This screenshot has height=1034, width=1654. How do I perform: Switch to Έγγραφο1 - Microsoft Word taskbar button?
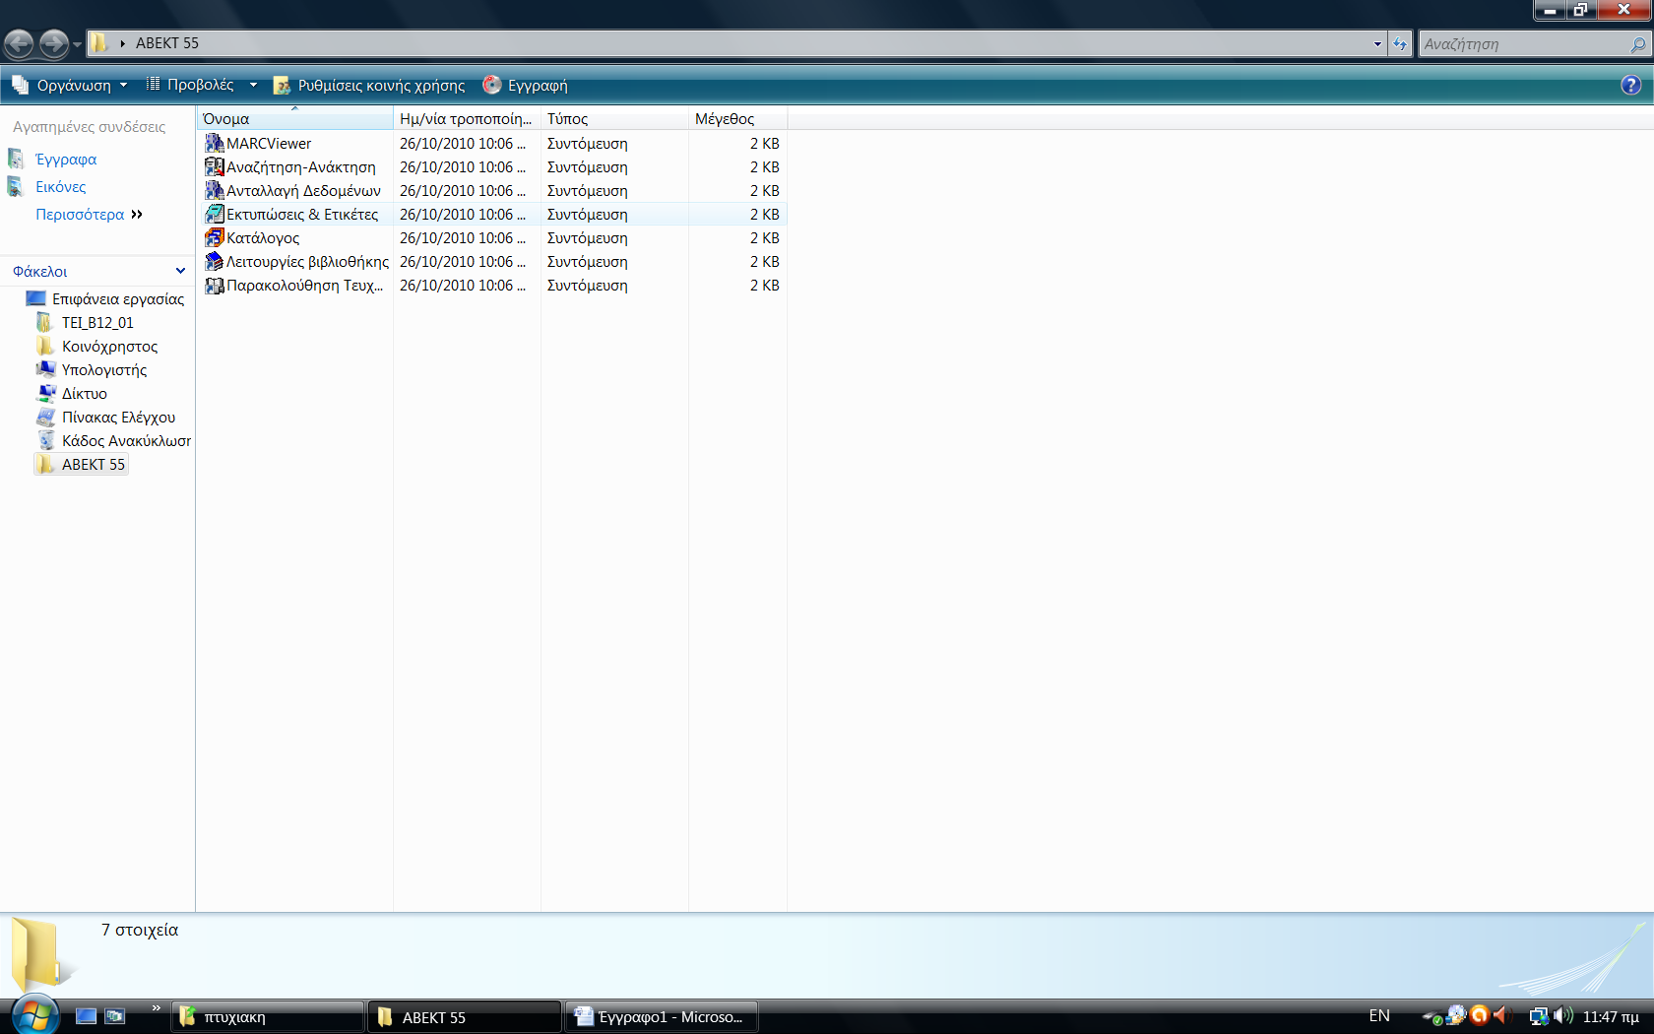(x=662, y=1017)
